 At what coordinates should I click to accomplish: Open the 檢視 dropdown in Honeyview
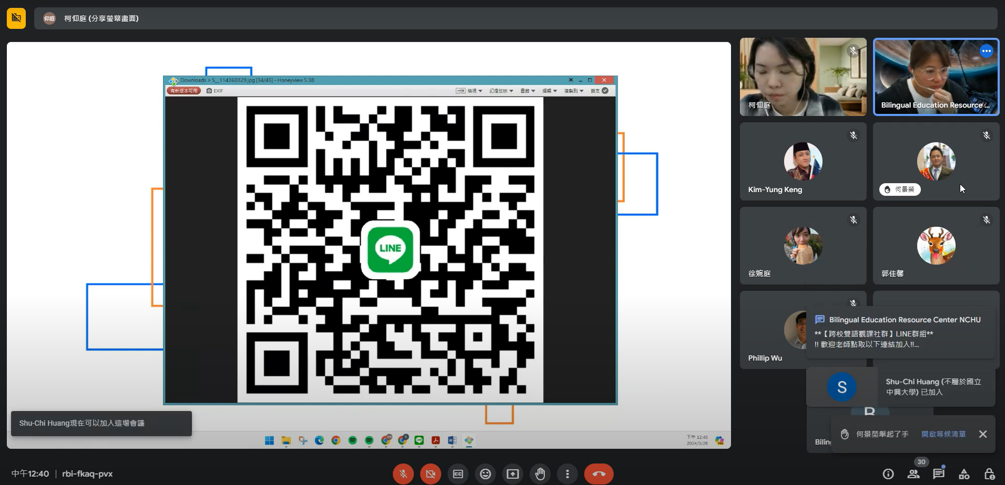click(469, 91)
